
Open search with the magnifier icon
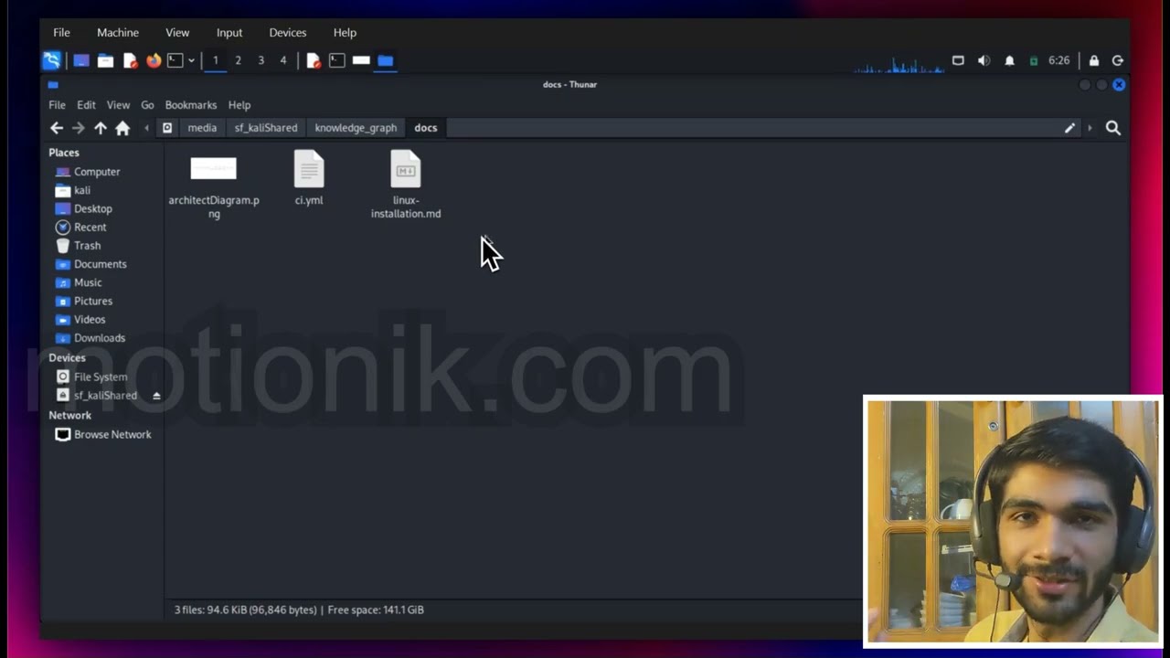click(x=1113, y=128)
